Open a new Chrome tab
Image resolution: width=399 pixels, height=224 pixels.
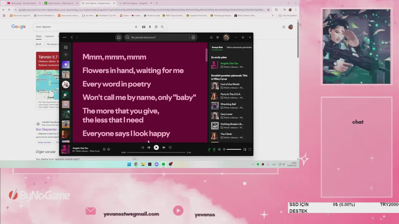click(156, 3)
